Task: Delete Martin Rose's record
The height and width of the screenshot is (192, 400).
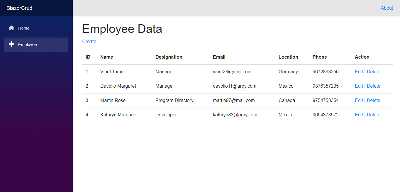Action: [x=373, y=100]
